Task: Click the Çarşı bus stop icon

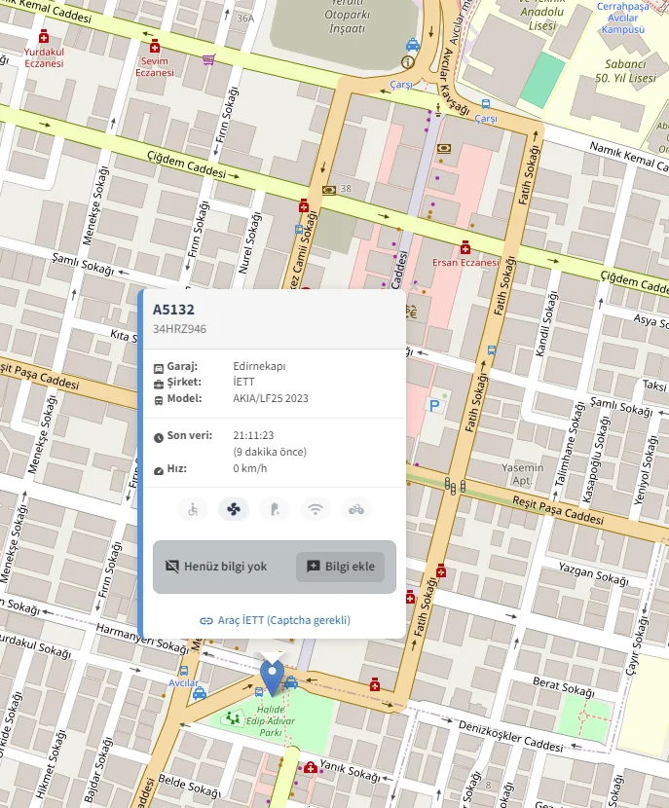Action: [485, 103]
